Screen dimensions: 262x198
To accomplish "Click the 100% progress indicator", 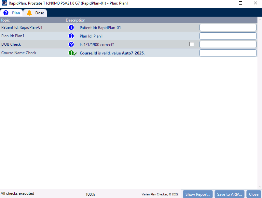I will tap(90, 194).
